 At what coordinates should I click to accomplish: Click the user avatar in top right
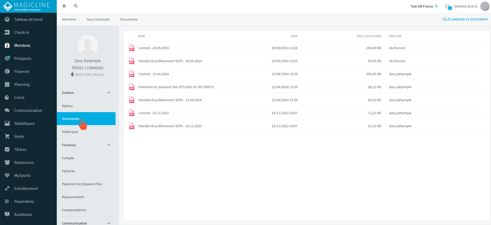(485, 6)
